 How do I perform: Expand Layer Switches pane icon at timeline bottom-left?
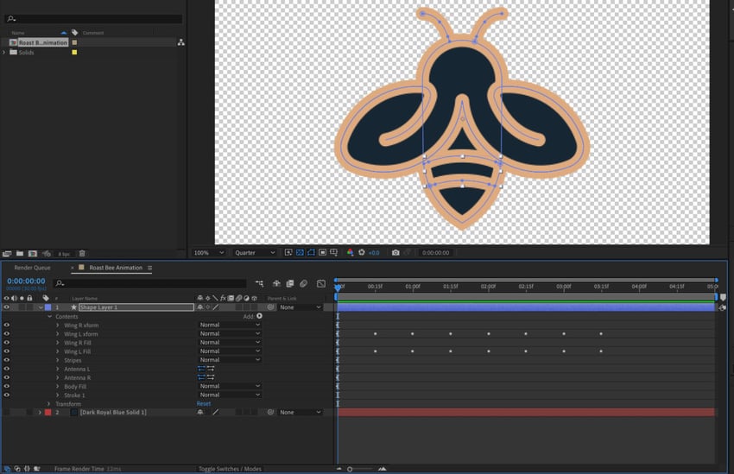click(8, 469)
